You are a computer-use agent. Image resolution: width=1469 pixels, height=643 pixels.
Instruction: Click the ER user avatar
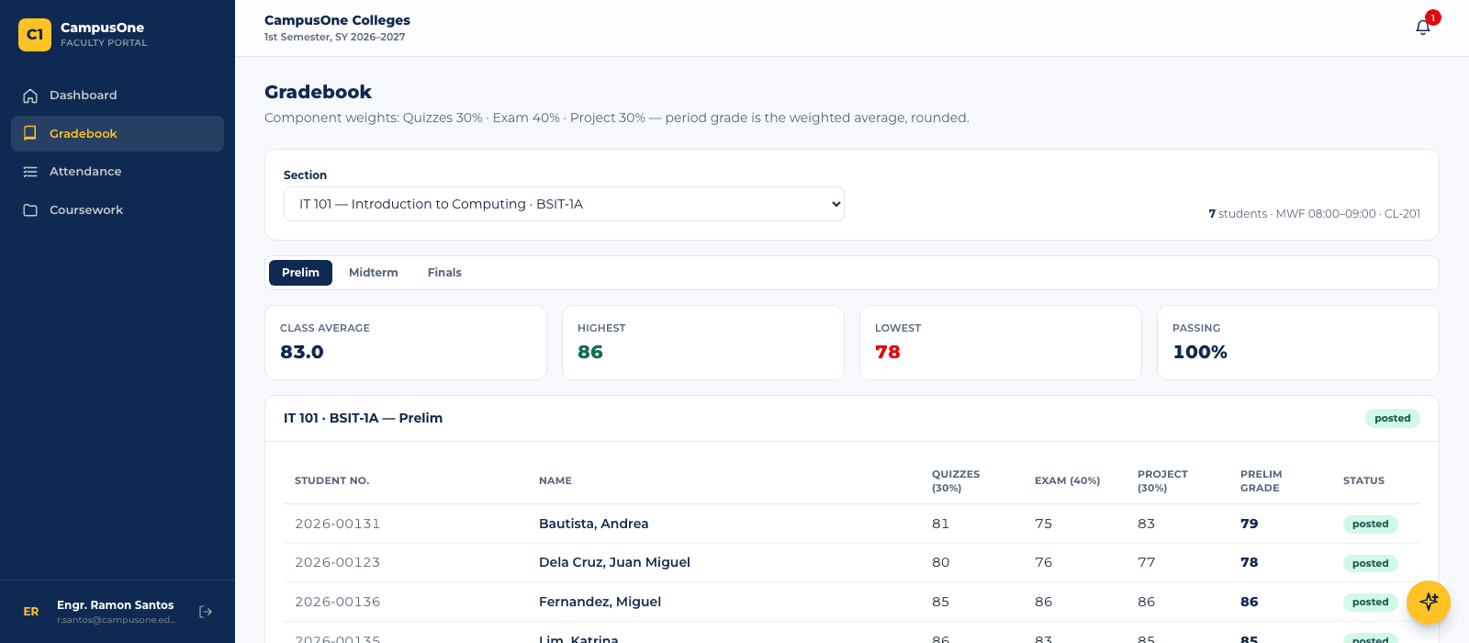click(x=31, y=612)
